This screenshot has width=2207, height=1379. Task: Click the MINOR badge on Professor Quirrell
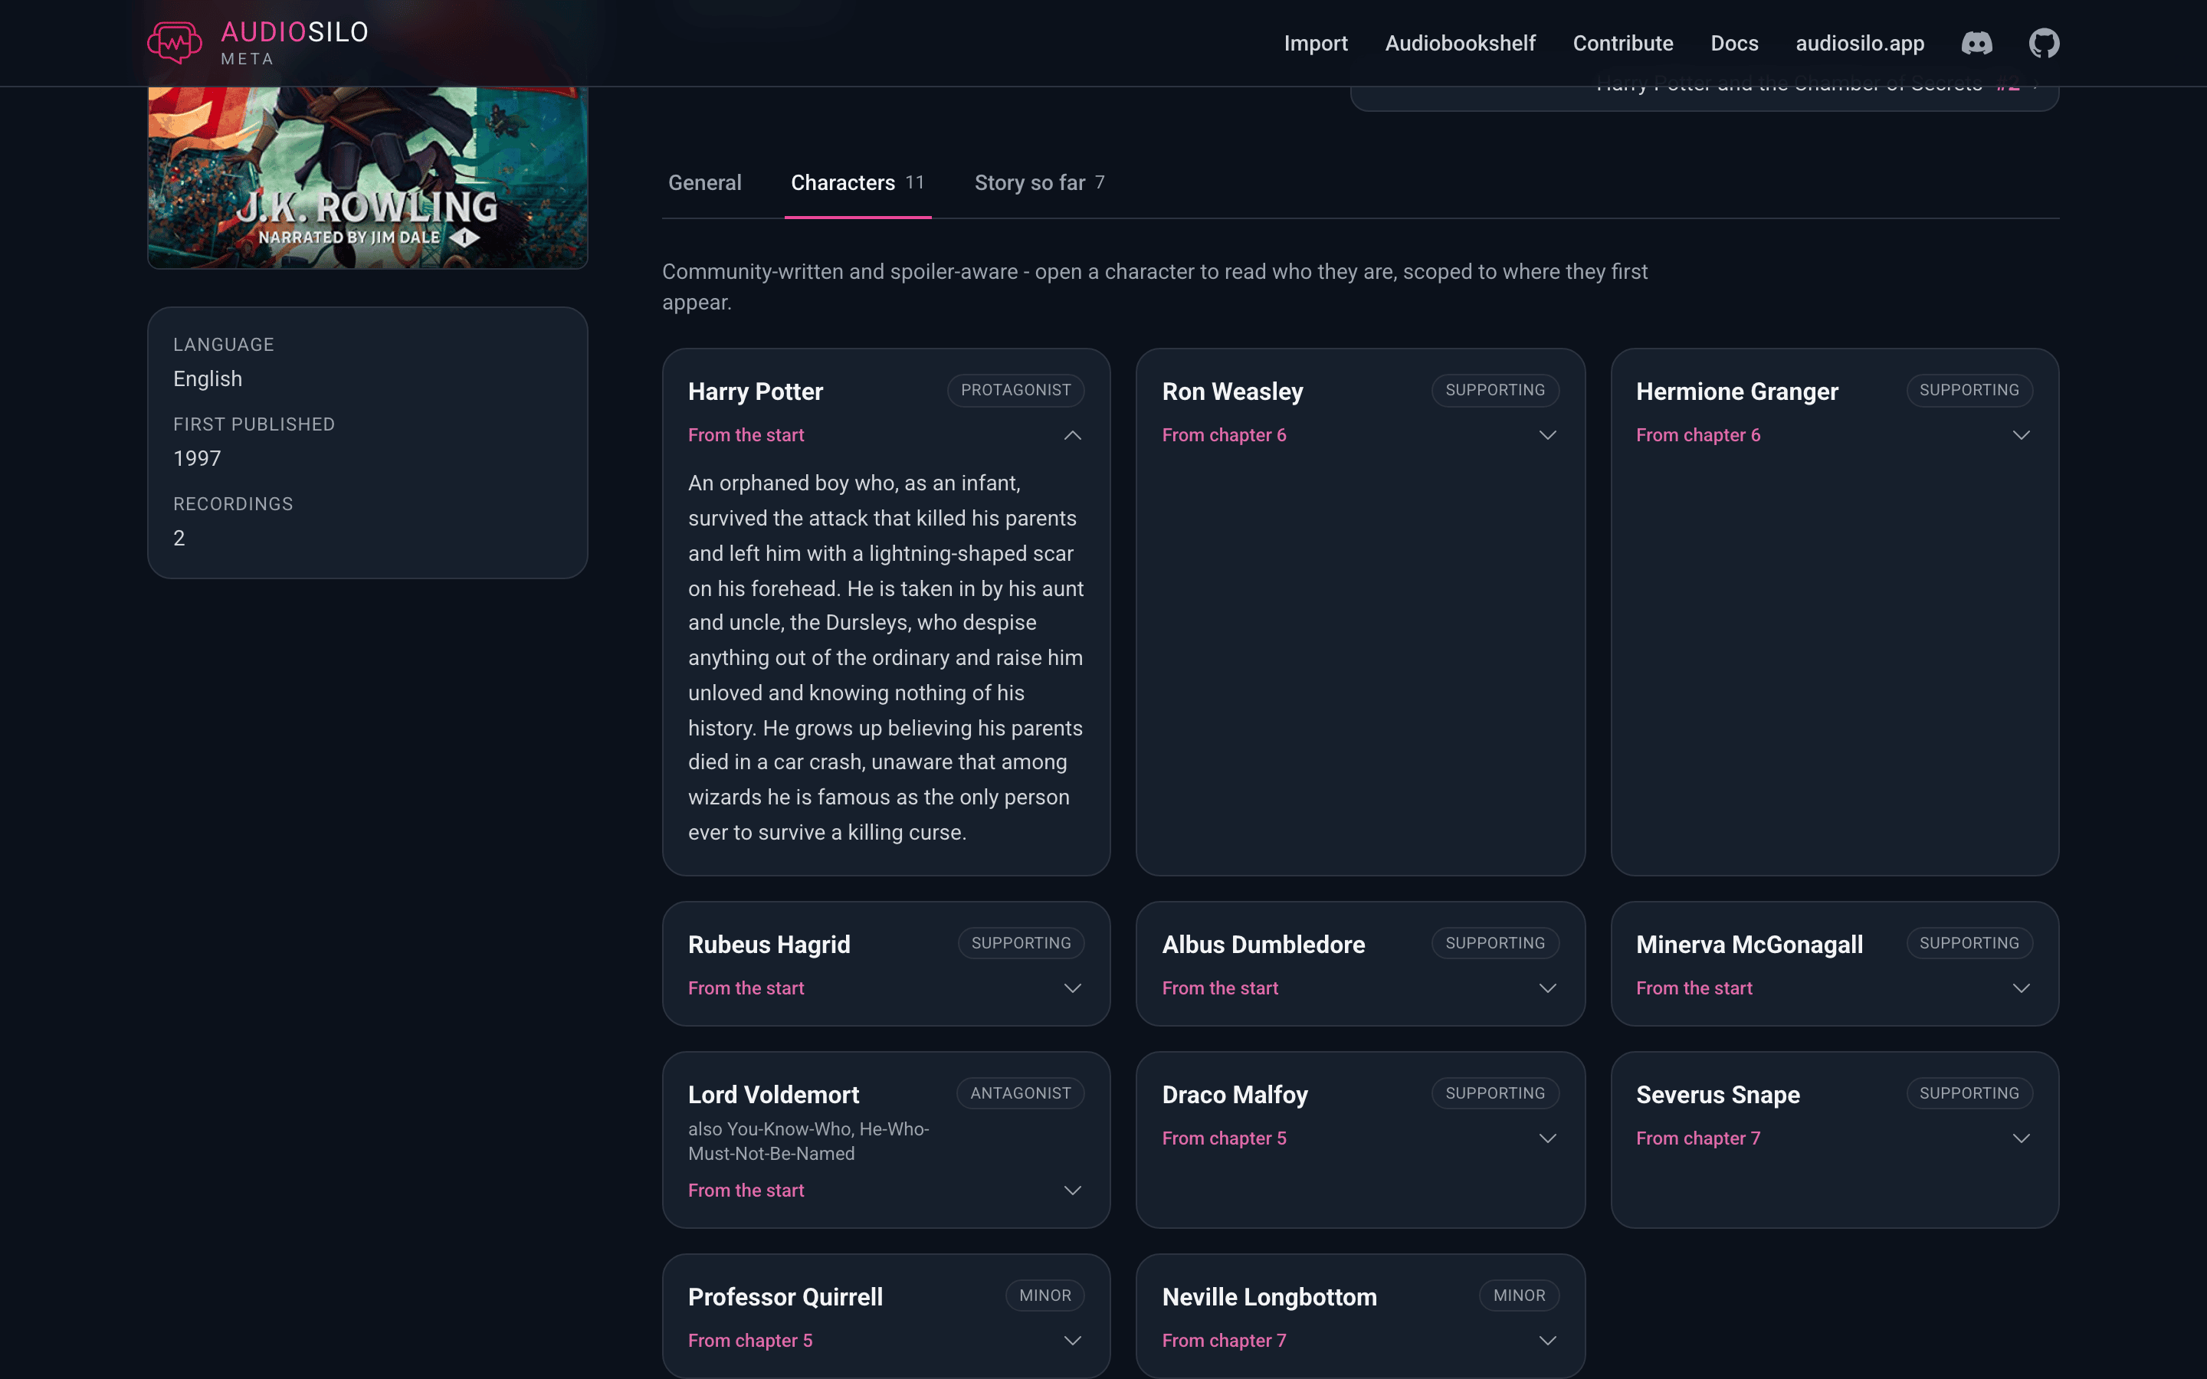1044,1295
